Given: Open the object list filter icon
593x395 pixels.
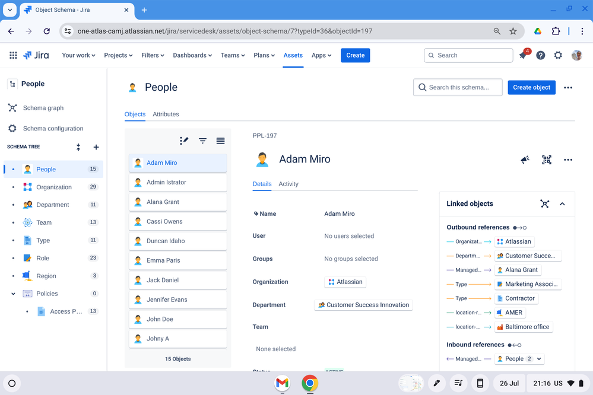Looking at the screenshot, I should tap(202, 141).
